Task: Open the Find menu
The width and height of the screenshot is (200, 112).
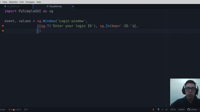Action: tap(22, 2)
